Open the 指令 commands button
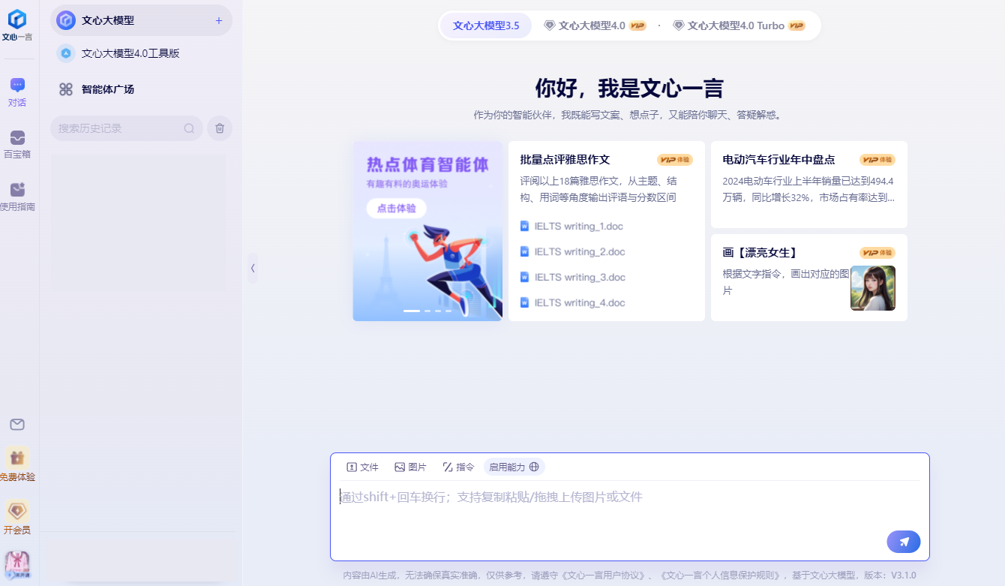 pos(458,467)
